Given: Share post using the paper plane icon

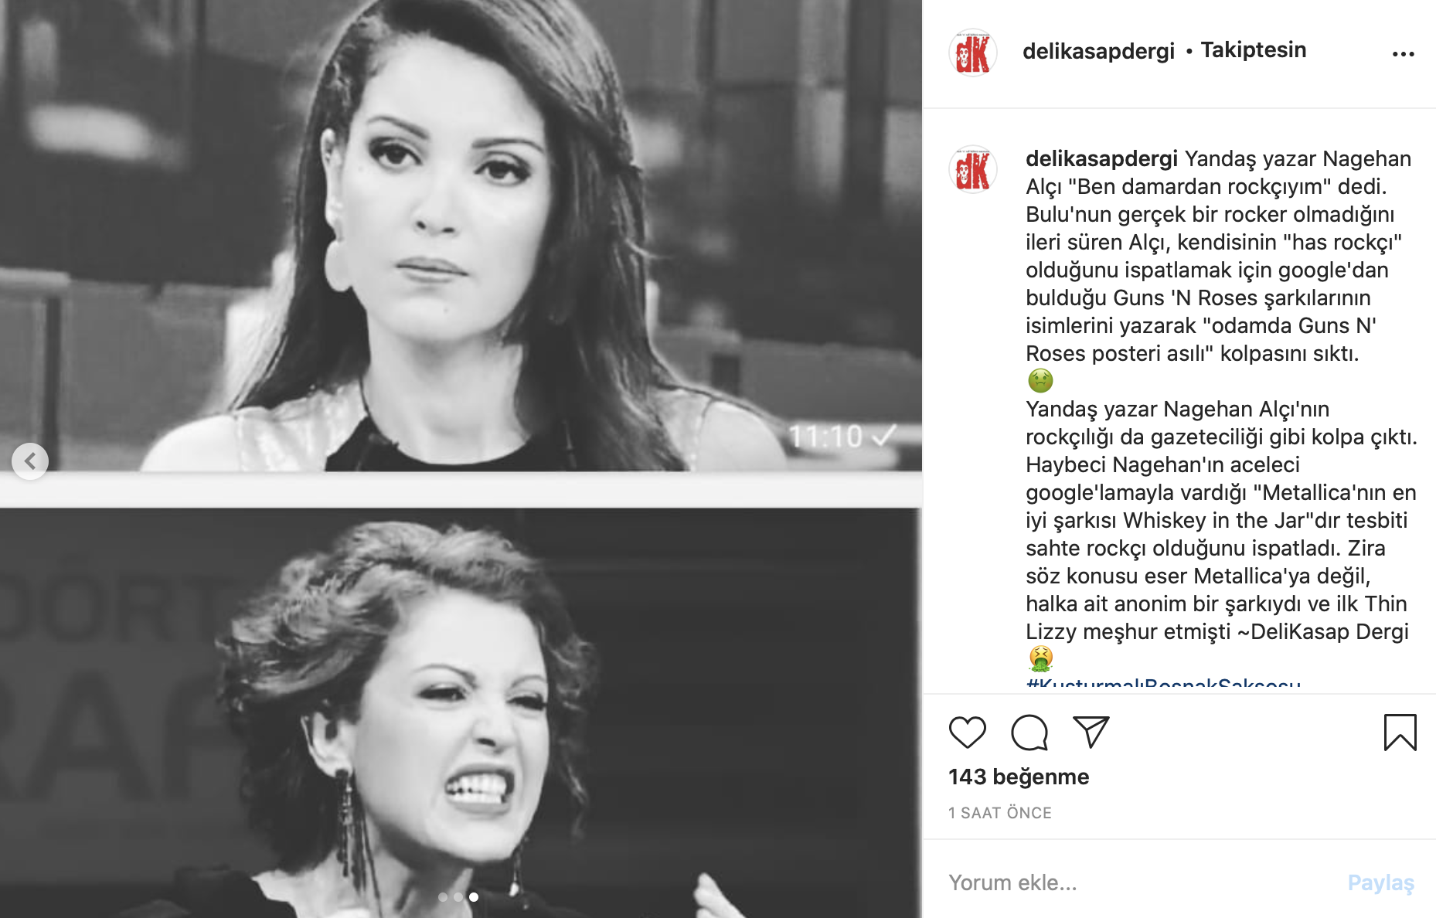Looking at the screenshot, I should click(x=1091, y=732).
